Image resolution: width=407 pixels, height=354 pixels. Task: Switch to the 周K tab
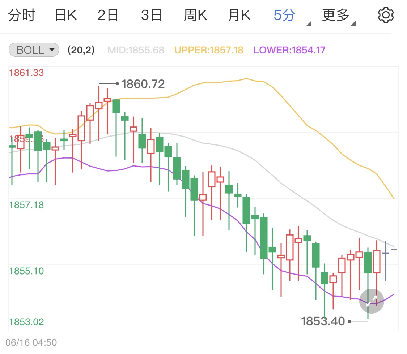point(195,15)
